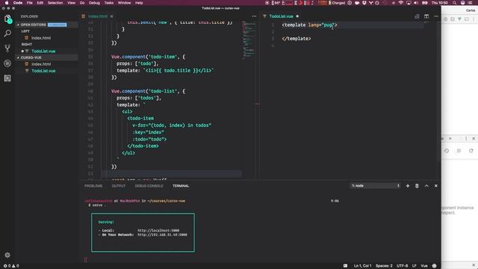Click the Wi-Fi icon in the macOS menu bar

click(x=401, y=3)
